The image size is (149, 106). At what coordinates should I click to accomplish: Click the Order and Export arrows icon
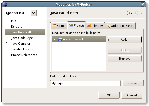click(108, 26)
